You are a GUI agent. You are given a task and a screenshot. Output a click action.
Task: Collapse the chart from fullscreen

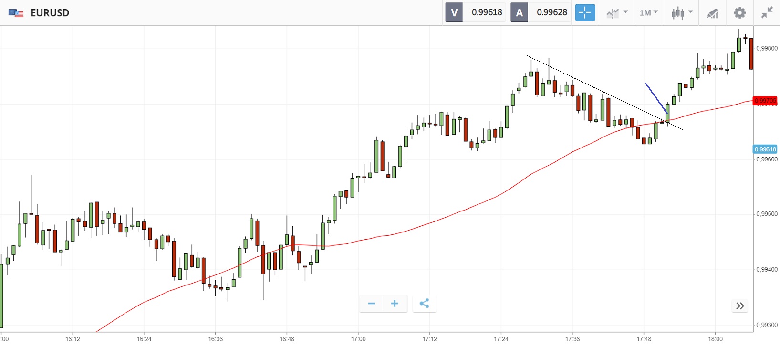tap(767, 13)
